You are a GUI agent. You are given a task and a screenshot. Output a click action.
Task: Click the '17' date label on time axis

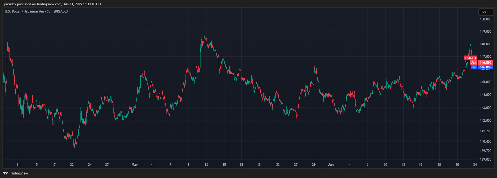click(54, 165)
